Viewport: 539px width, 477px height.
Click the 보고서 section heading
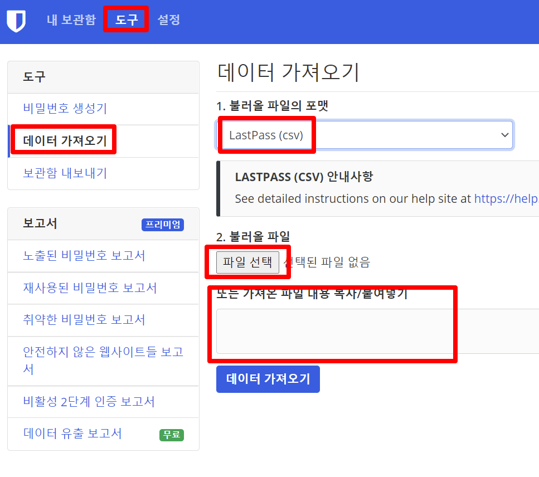point(40,223)
